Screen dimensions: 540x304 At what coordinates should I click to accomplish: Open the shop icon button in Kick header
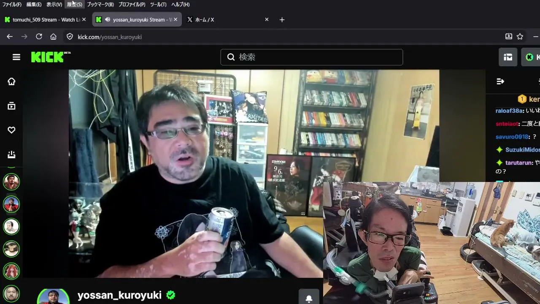(508, 57)
